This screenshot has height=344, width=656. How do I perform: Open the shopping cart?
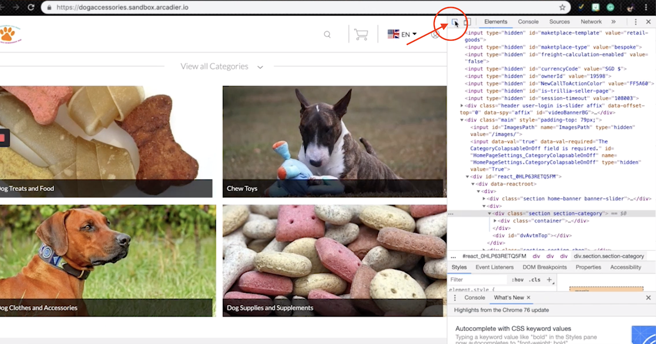pos(361,34)
